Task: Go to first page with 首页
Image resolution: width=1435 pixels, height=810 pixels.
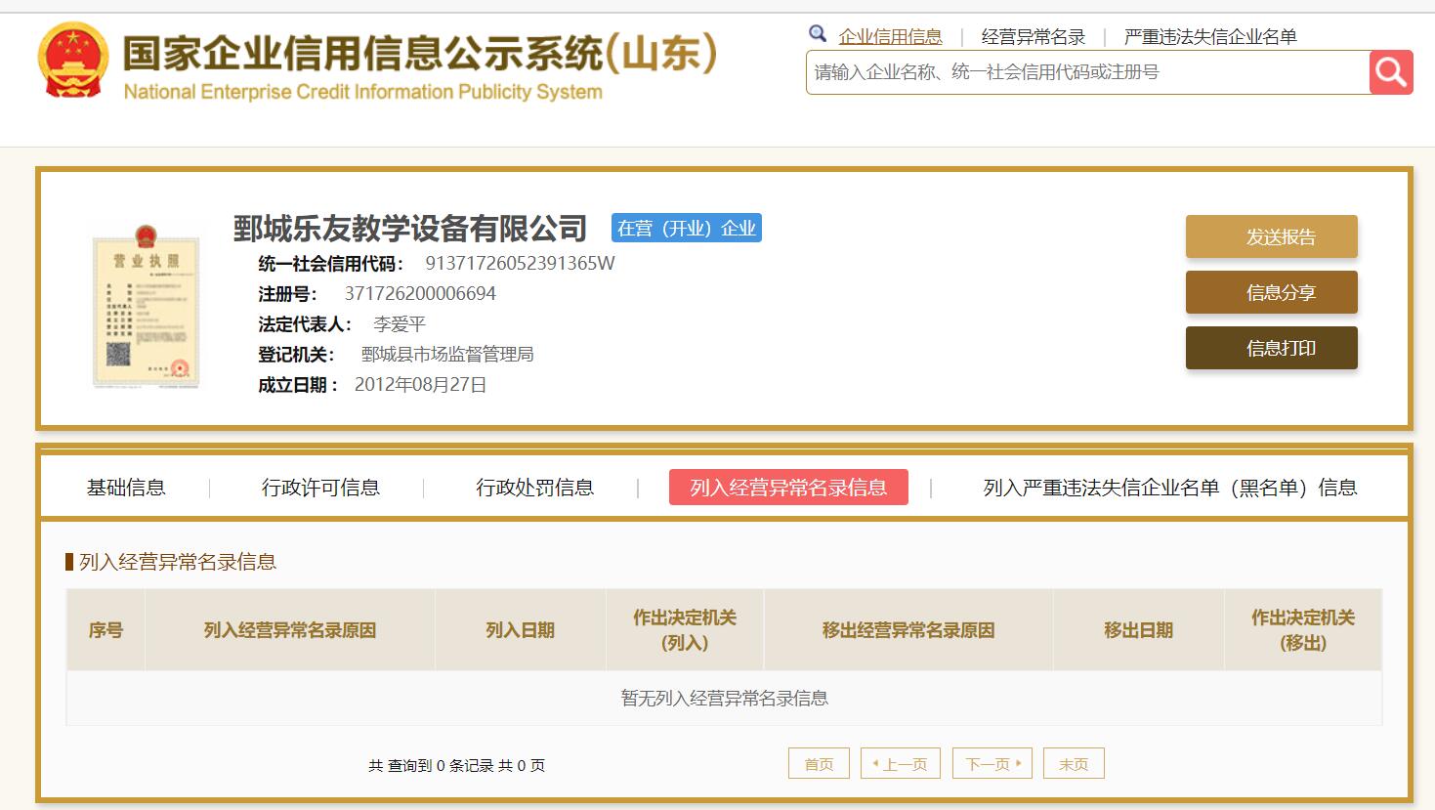Action: point(819,764)
